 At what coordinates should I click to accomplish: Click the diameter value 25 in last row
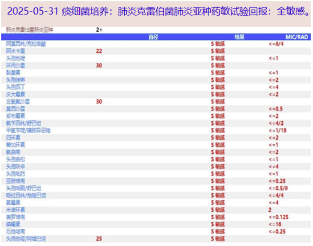pyautogui.click(x=99, y=239)
